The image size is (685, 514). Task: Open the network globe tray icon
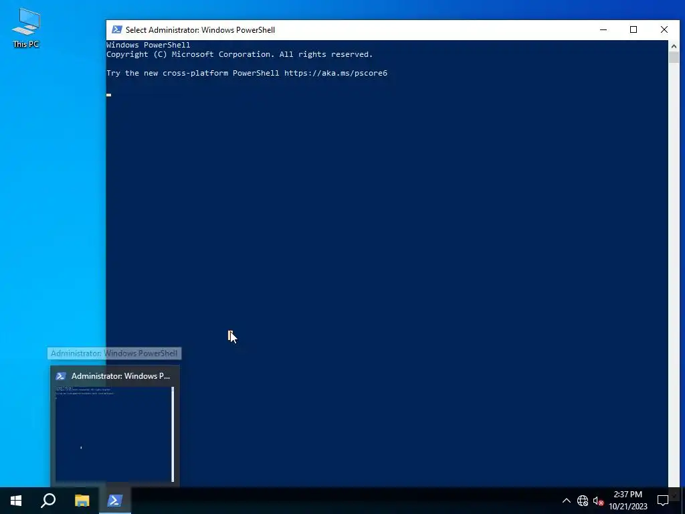583,501
